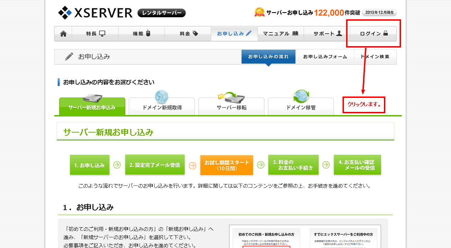The height and width of the screenshot is (248, 451).
Task: Select サーバー新規お申込み tab
Action: [x=92, y=107]
